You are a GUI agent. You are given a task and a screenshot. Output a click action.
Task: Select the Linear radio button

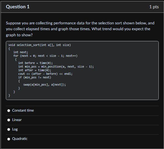pos(9,120)
